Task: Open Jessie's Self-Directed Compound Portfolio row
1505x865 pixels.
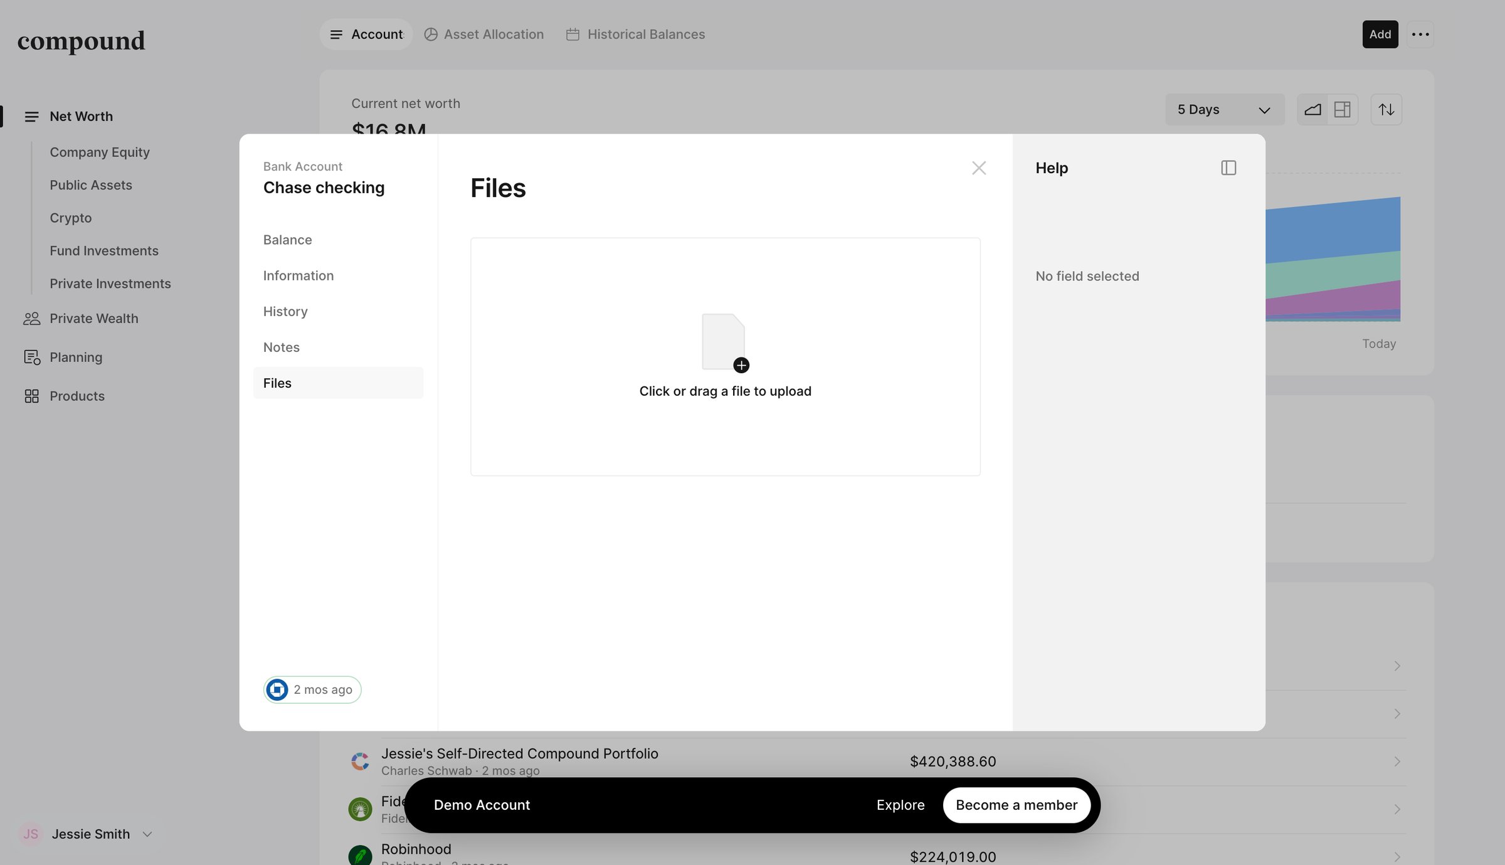Action: tap(876, 762)
